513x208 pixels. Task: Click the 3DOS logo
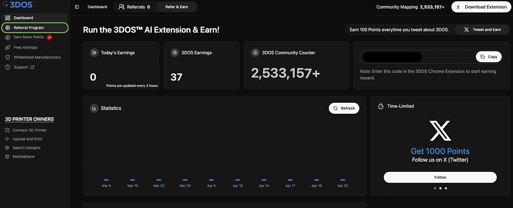click(18, 5)
